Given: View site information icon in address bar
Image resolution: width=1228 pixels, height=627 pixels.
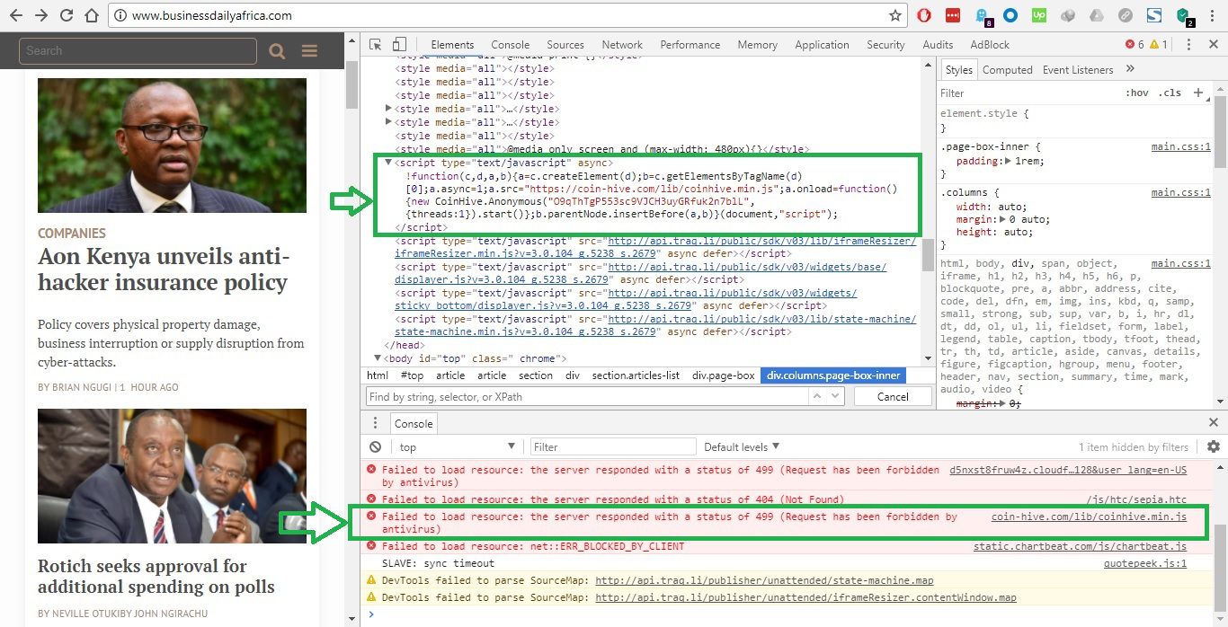Looking at the screenshot, I should (120, 15).
